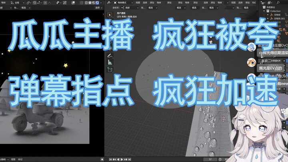Open object visibility eye dropdown
The image size is (288, 162).
click(x=59, y=3)
